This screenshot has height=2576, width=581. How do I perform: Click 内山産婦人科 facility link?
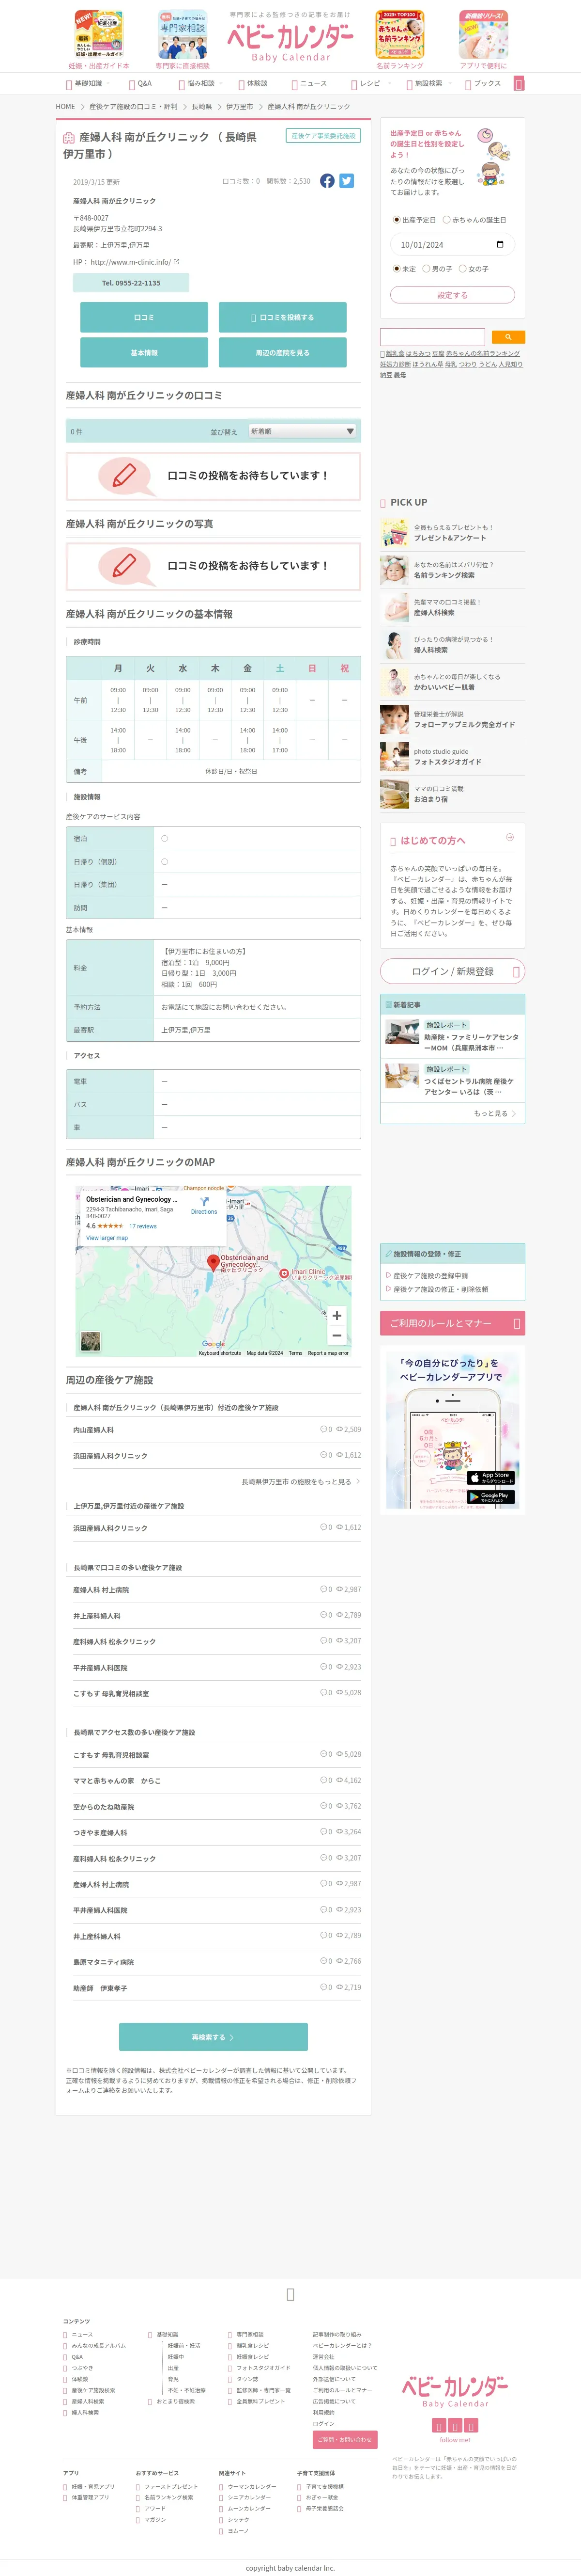tap(93, 1430)
